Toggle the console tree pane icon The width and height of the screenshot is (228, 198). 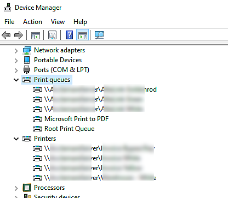tap(36, 35)
